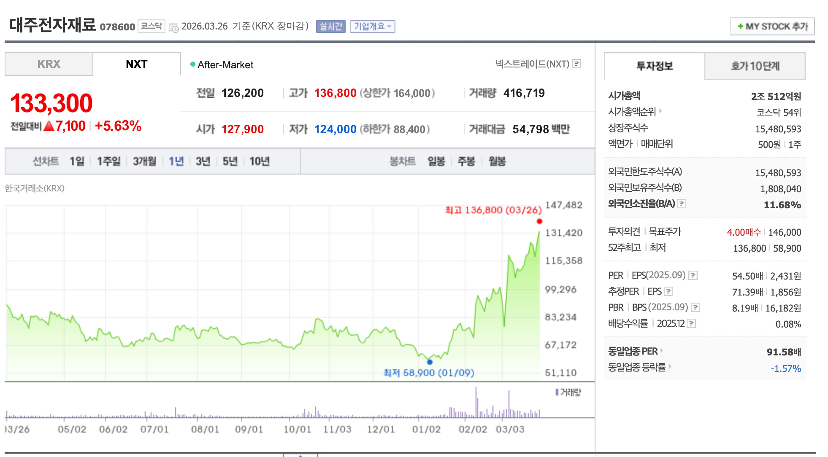Click help icon next to PER EPS(2025.09)
This screenshot has width=828, height=457.
693,275
